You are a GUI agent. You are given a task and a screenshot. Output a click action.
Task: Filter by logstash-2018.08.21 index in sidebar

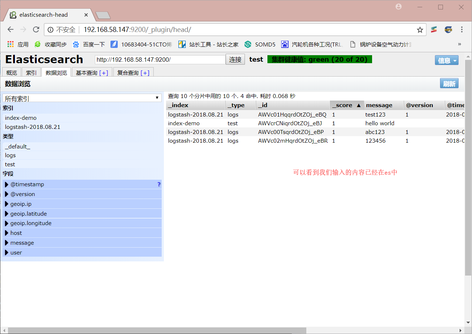coord(82,127)
